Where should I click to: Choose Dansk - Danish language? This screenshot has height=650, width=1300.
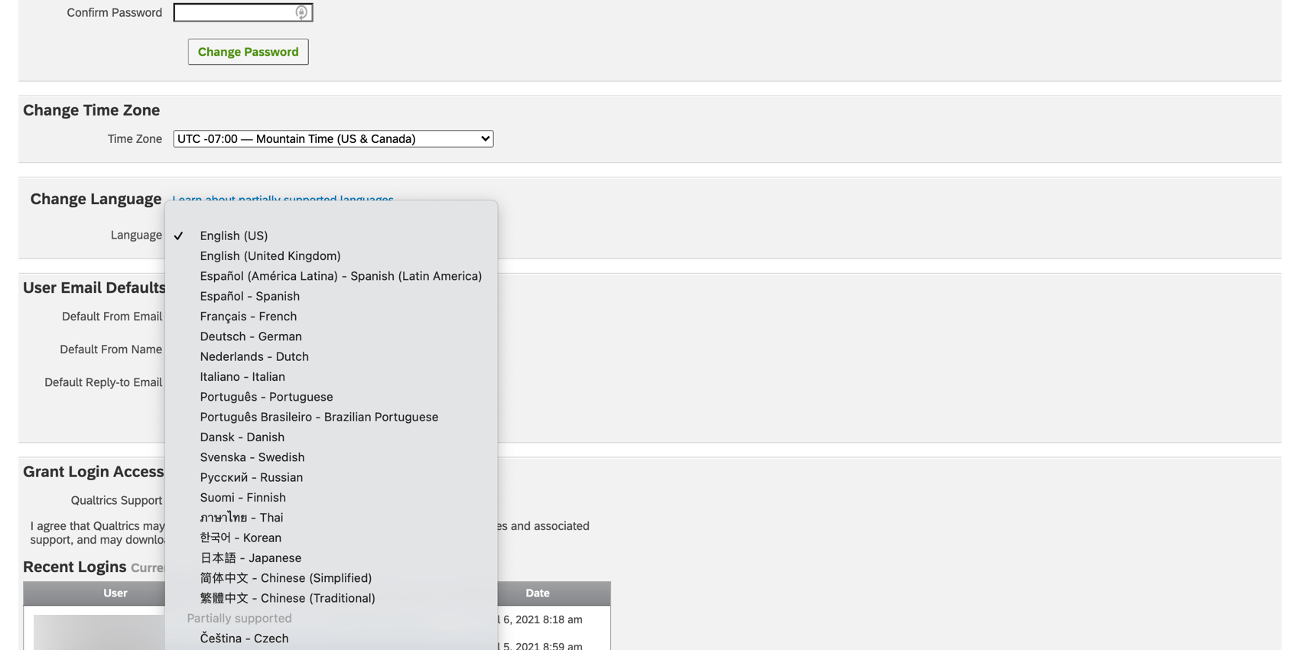[242, 437]
